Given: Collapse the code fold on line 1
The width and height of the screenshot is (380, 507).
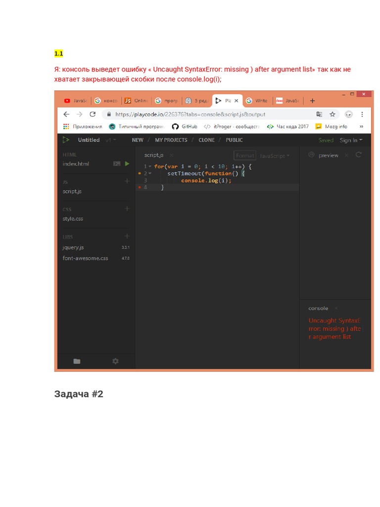Looking at the screenshot, I should tap(150, 166).
